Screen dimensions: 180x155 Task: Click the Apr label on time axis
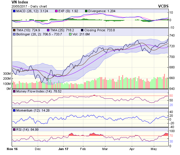(132, 149)
